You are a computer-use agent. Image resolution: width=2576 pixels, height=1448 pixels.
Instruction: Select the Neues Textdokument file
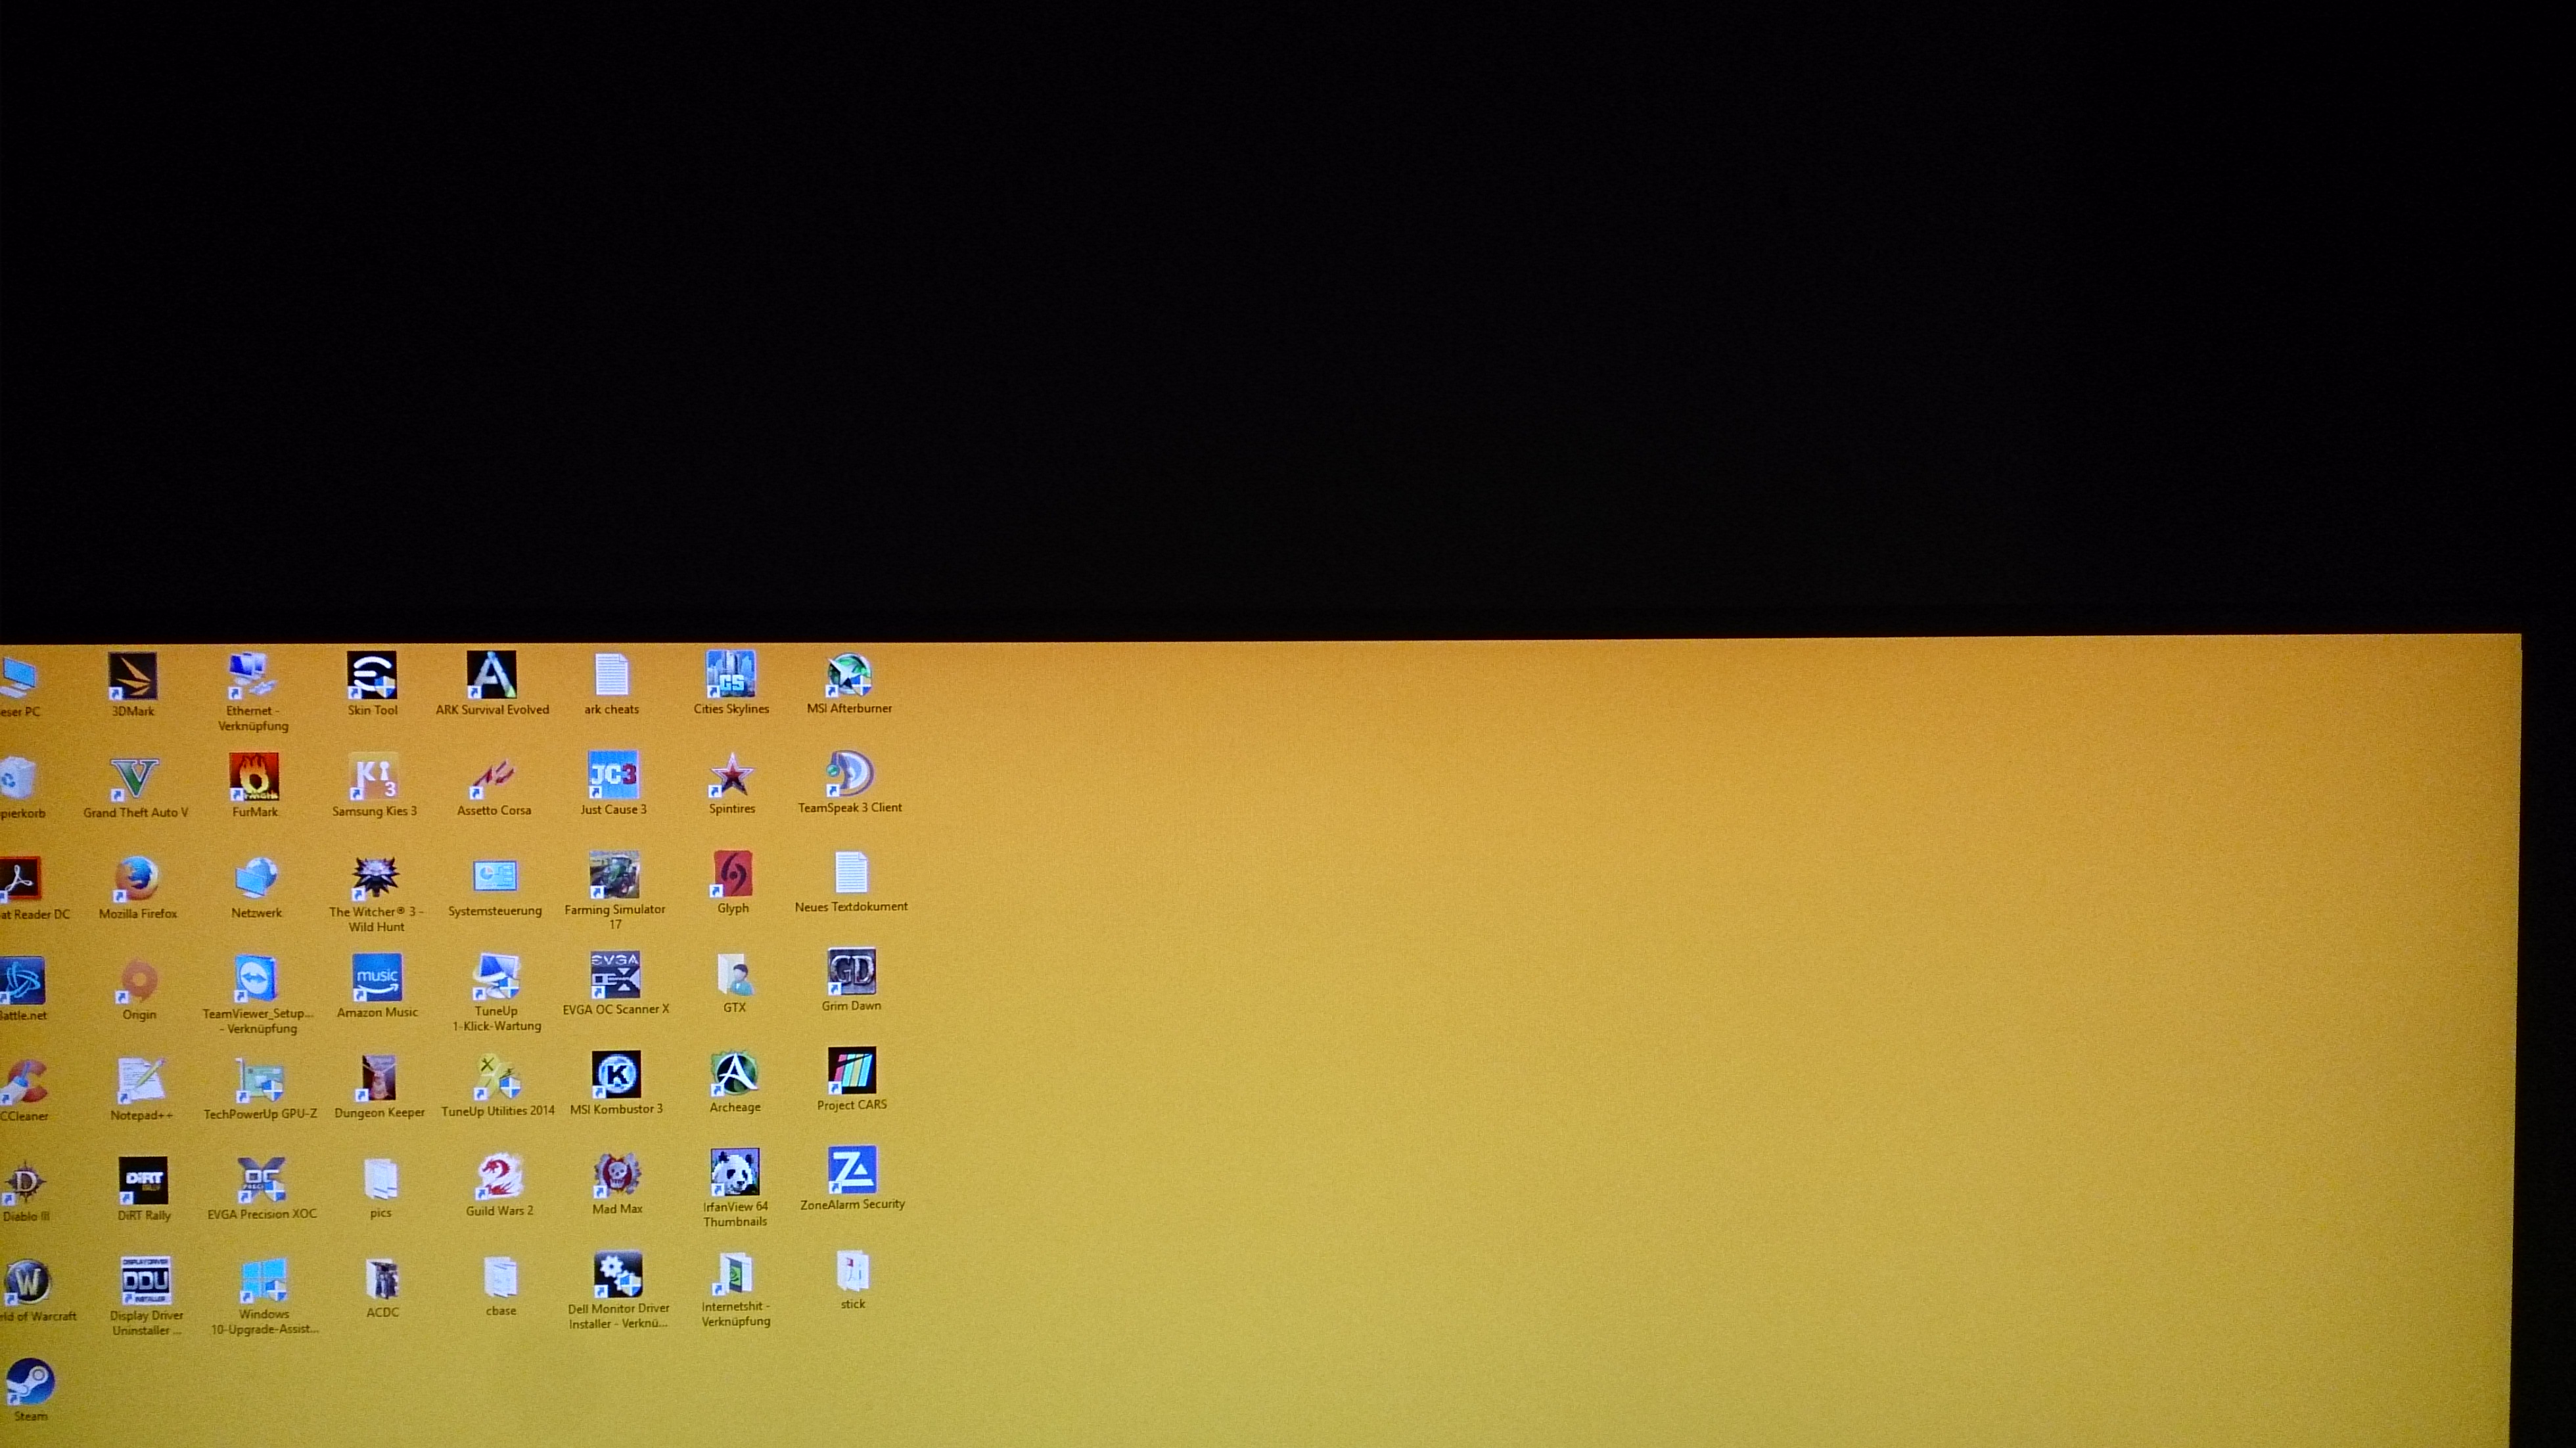[851, 873]
